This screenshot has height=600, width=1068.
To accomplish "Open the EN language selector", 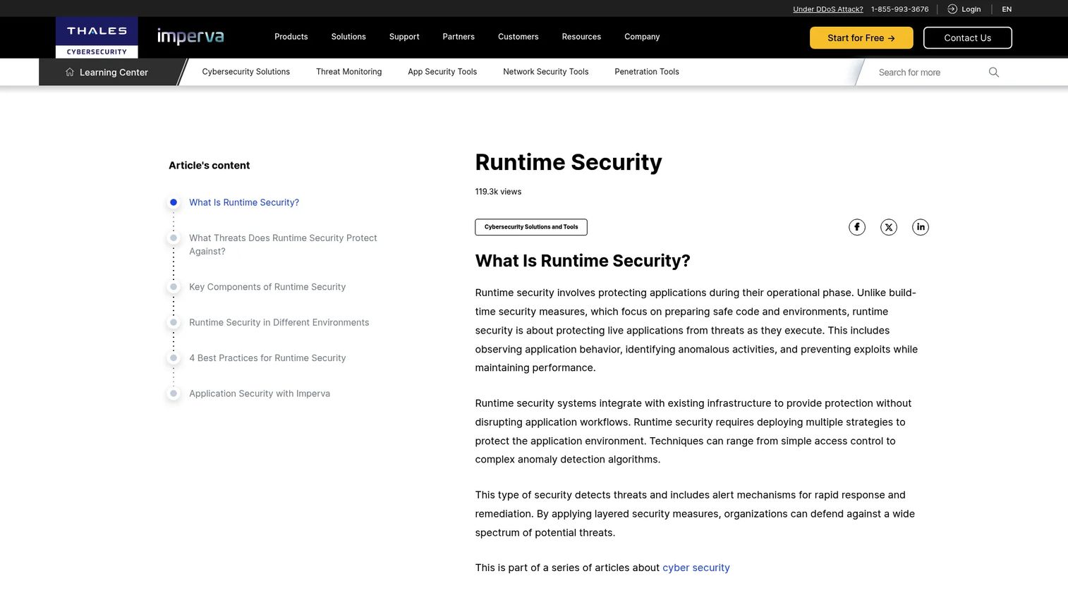I will (1007, 9).
